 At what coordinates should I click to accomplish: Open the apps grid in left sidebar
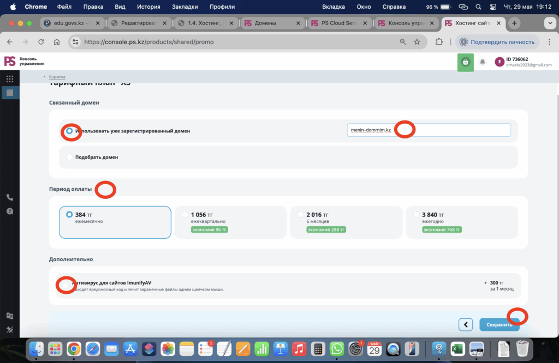[10, 79]
